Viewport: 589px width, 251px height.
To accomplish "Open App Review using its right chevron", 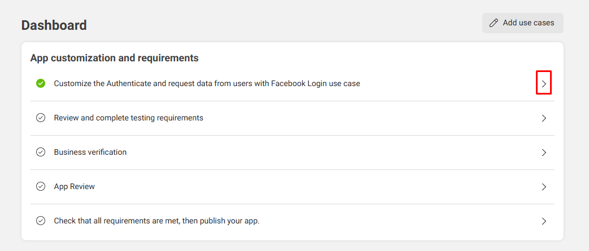I will (544, 187).
